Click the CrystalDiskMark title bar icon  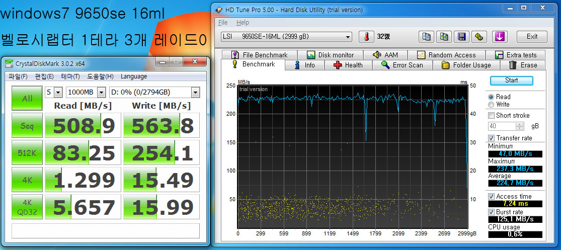click(10, 64)
